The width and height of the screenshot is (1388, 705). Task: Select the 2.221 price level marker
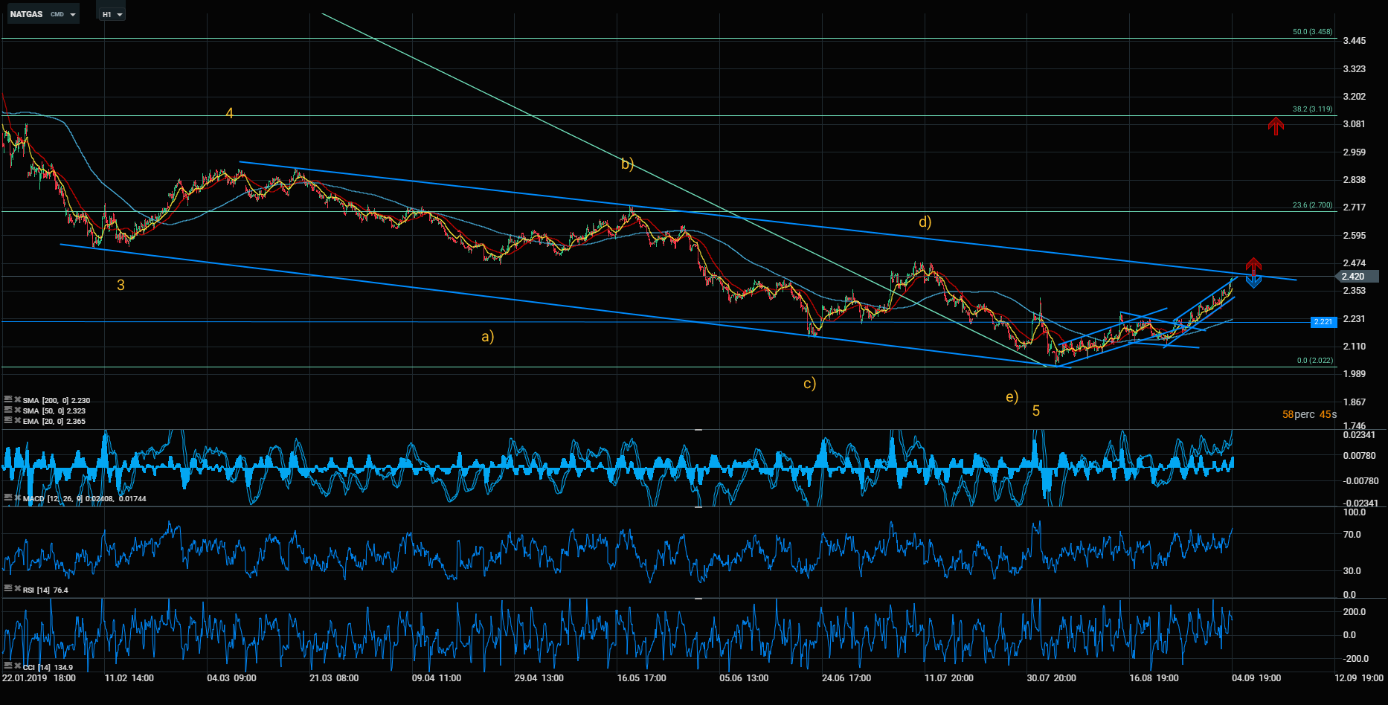[1323, 321]
